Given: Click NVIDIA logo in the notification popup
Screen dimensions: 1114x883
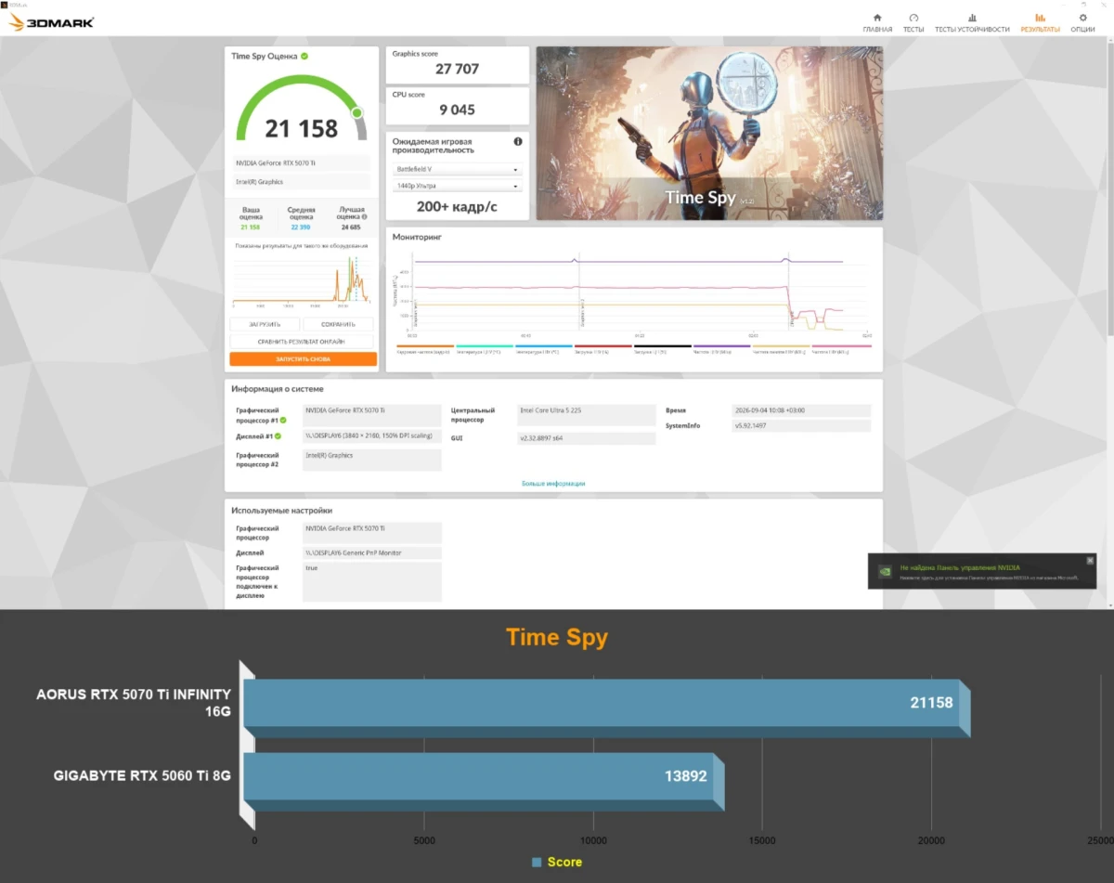Looking at the screenshot, I should (x=885, y=571).
